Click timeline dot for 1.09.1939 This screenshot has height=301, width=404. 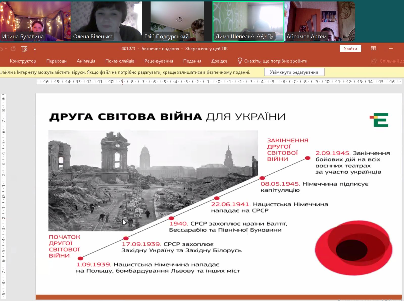[x=80, y=258]
